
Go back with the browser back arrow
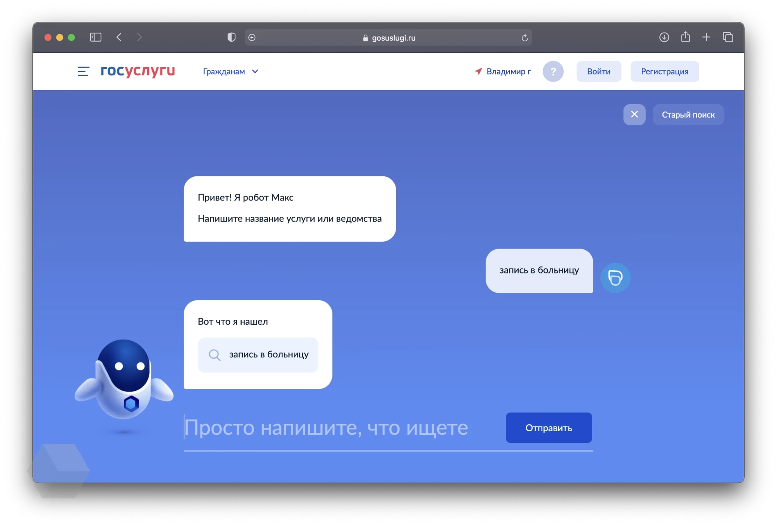click(x=119, y=37)
